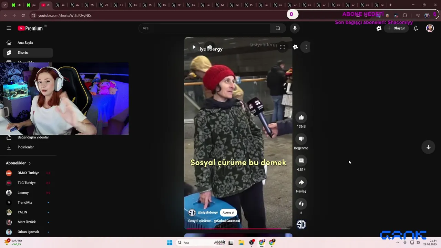Screen dimensions: 441x248
Task: Switch to the Kick 'pu' tab
Action: click(x=31, y=5)
